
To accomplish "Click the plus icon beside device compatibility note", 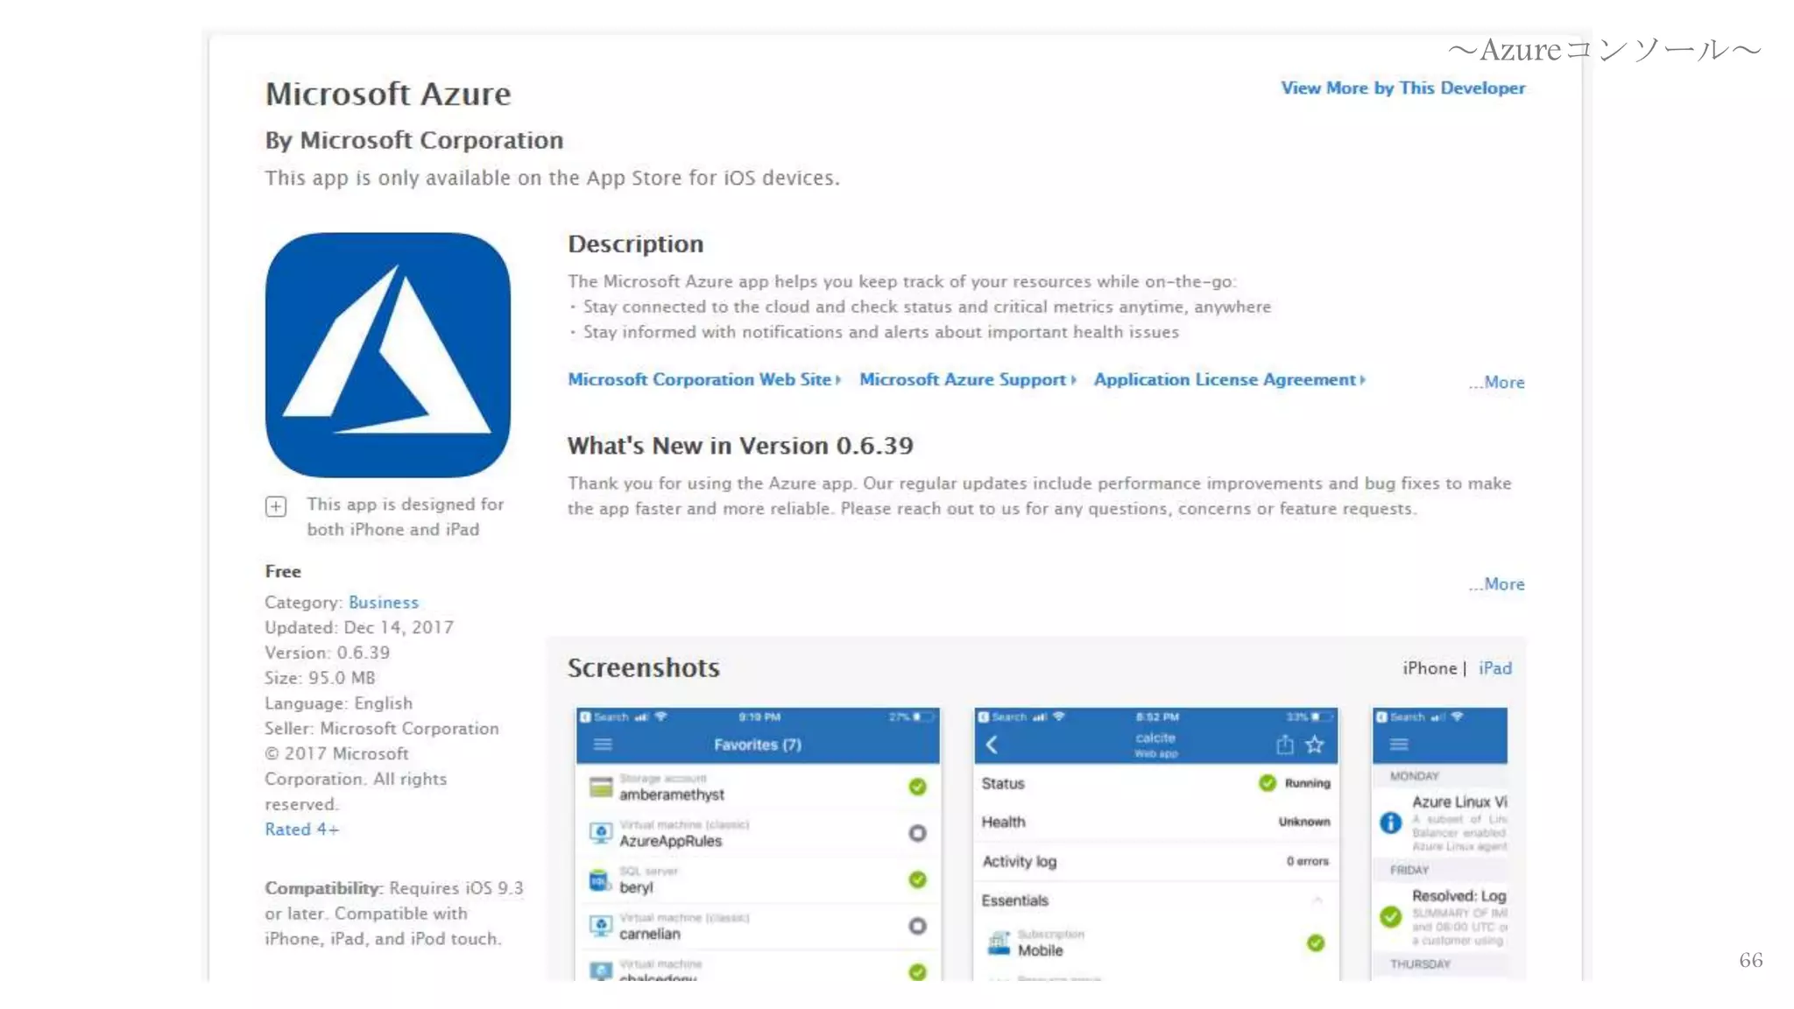I will tap(276, 506).
